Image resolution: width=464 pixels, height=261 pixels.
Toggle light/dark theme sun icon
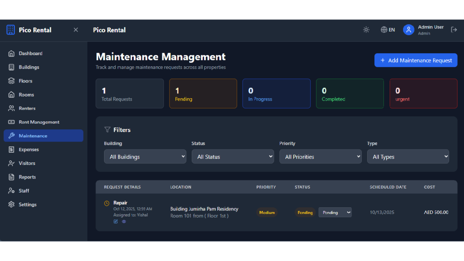click(366, 30)
